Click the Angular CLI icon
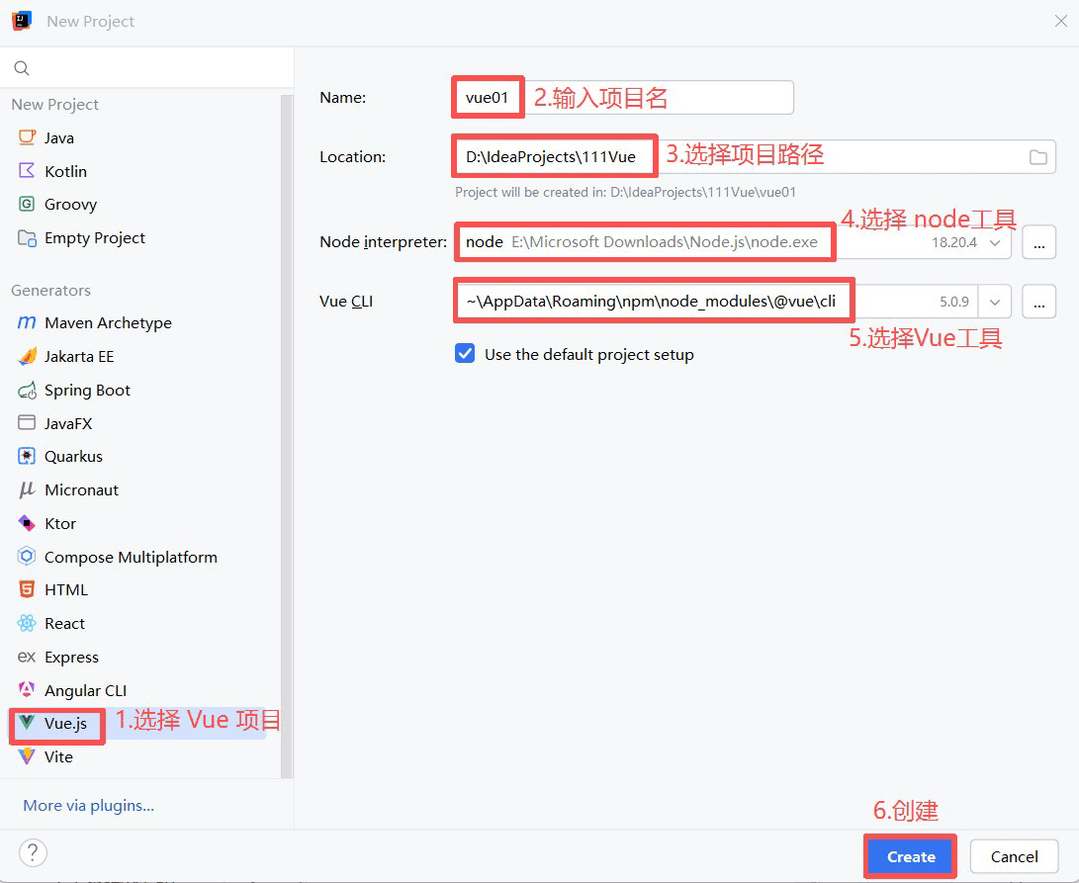This screenshot has height=883, width=1079. pyautogui.click(x=27, y=689)
